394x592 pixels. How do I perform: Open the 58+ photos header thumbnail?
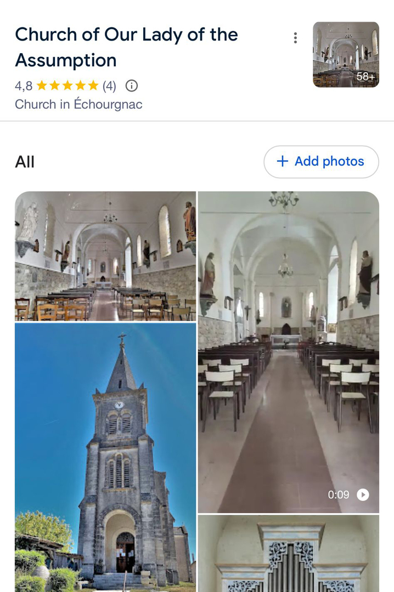[346, 54]
